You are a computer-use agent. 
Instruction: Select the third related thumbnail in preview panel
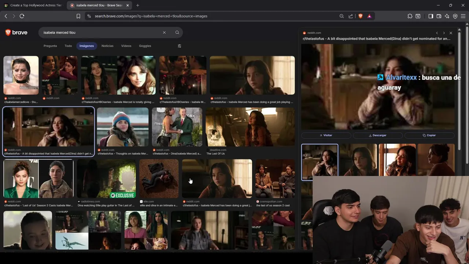[x=397, y=160]
